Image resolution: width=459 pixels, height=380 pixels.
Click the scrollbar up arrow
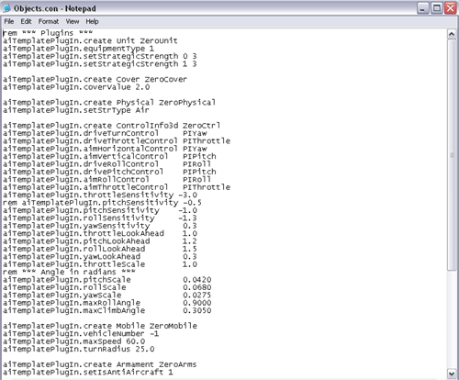point(452,34)
